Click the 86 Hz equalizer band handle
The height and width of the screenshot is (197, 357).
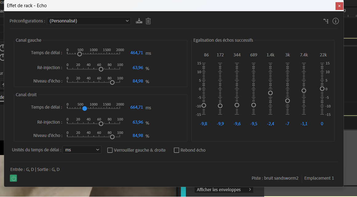[204, 105]
